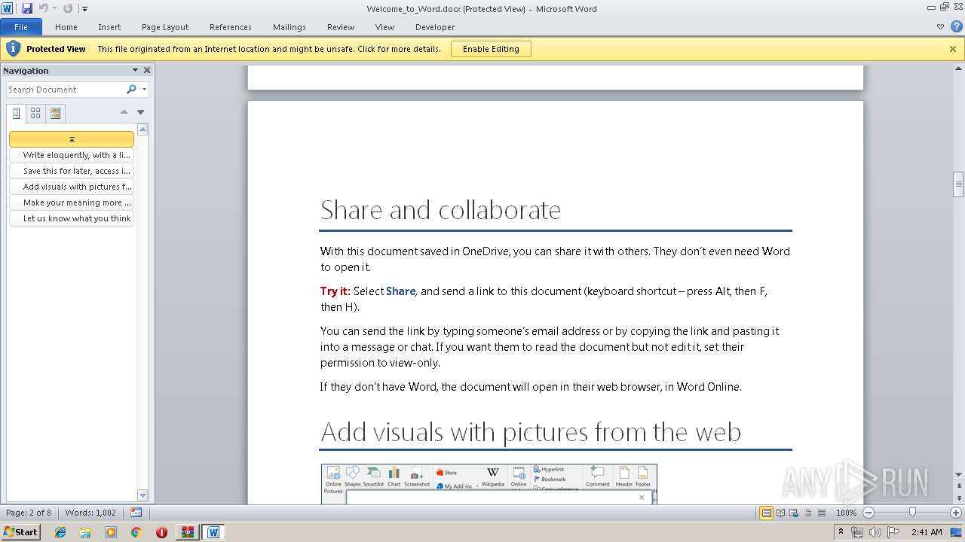
Task: Open Navigation pane options dropdown arrow
Action: point(135,70)
